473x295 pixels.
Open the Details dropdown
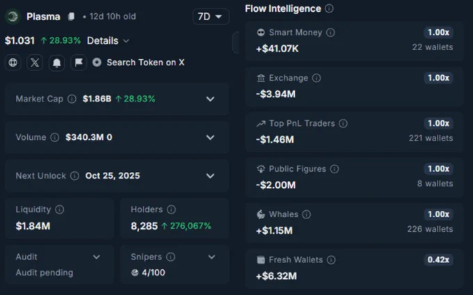click(108, 41)
